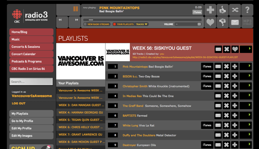Expand the Tracks dropdown

(142, 24)
